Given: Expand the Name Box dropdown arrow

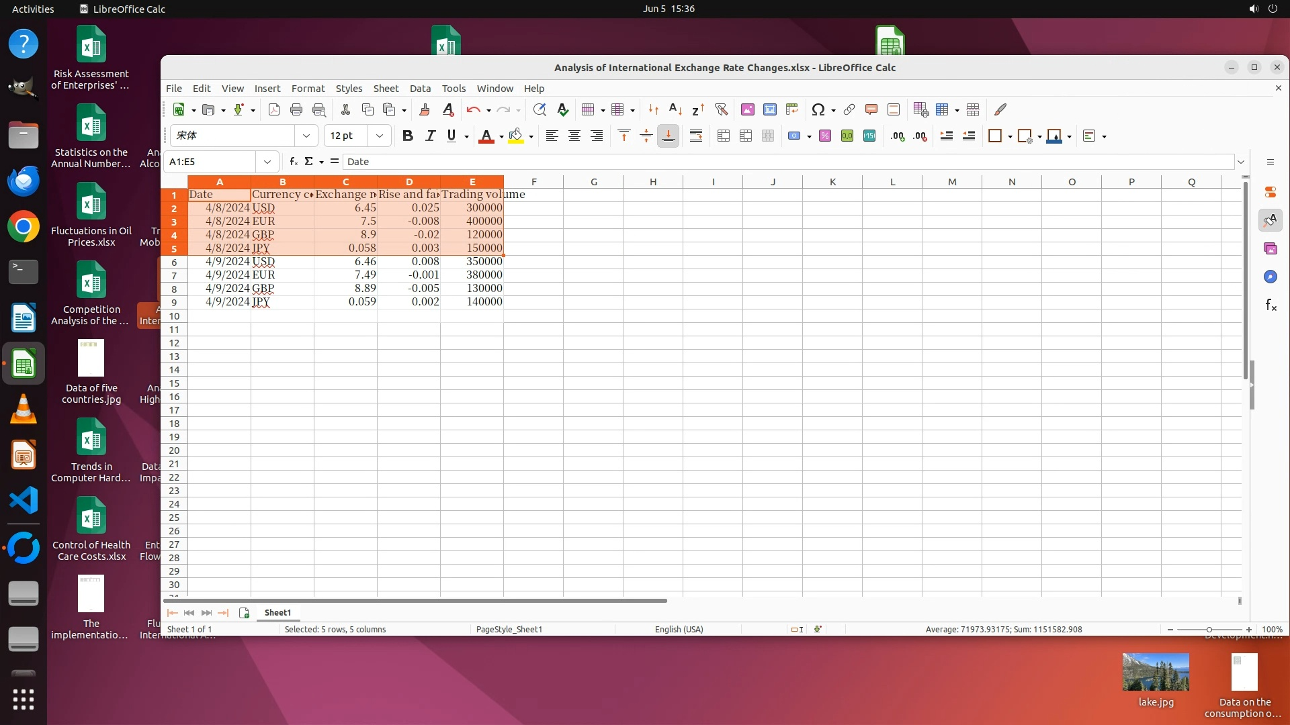Looking at the screenshot, I should pyautogui.click(x=267, y=162).
